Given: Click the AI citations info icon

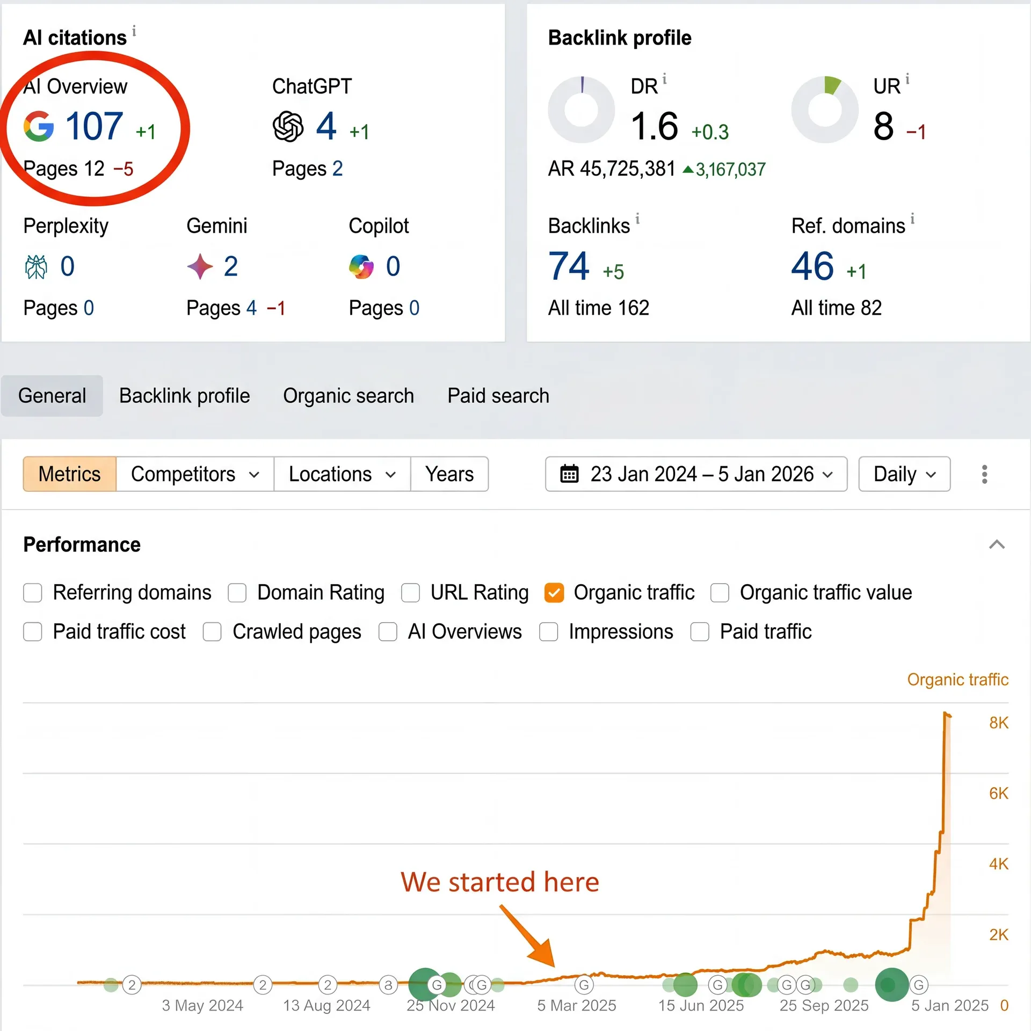Looking at the screenshot, I should pos(134,31).
